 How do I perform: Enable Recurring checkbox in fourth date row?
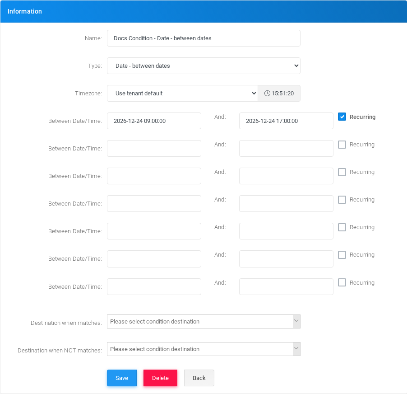tap(342, 200)
